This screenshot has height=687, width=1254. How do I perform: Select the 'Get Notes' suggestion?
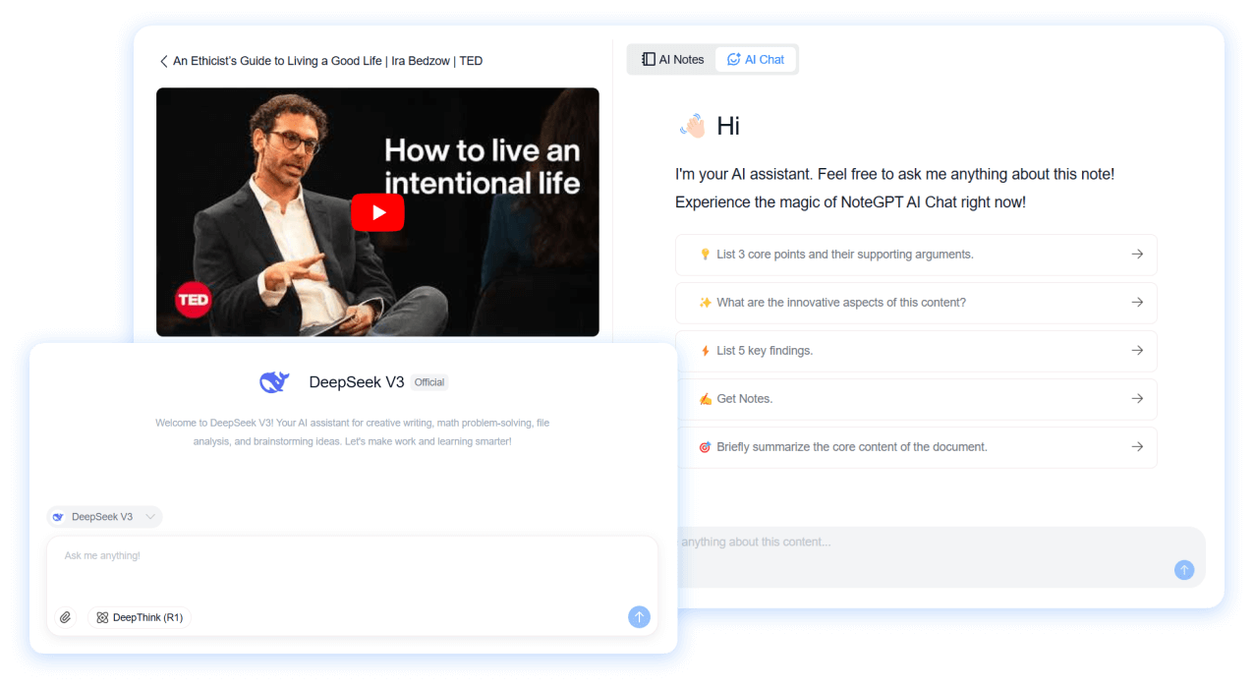coord(916,399)
